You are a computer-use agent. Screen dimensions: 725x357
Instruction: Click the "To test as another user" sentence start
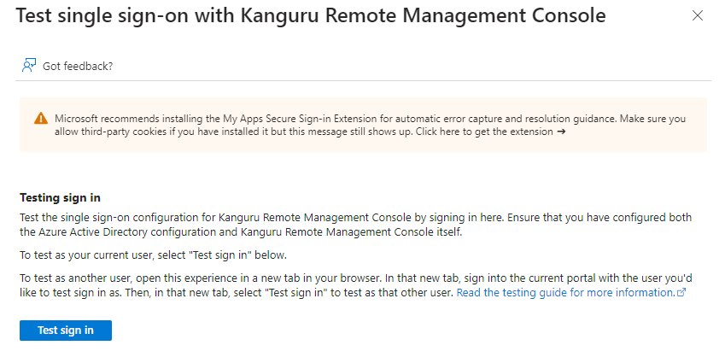pyautogui.click(x=77, y=278)
